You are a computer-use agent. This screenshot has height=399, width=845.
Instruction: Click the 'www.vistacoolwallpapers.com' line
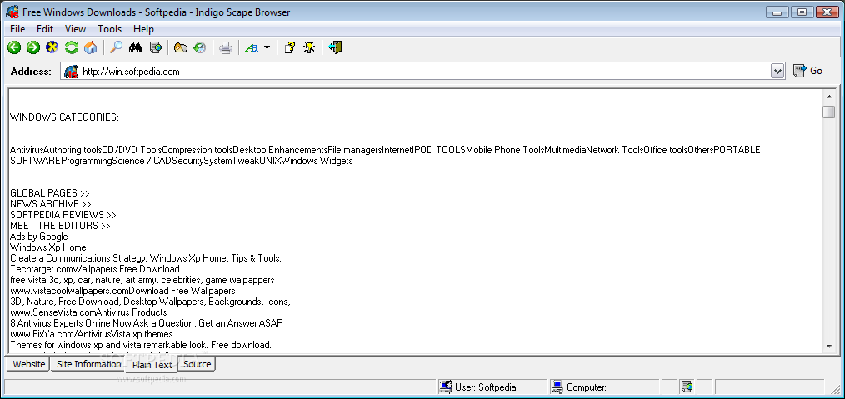(x=122, y=291)
